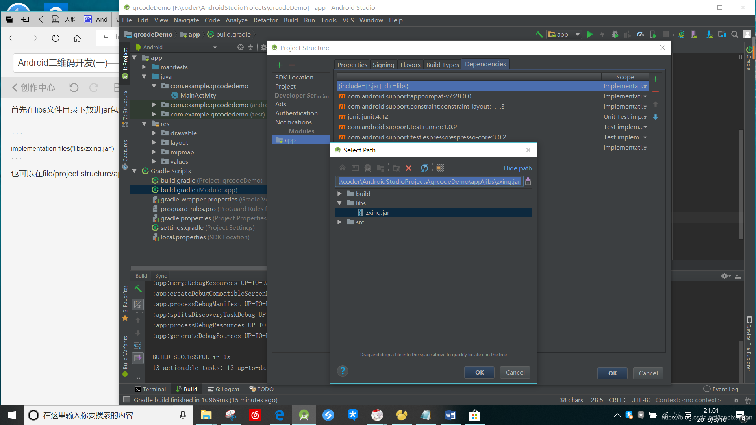Open the Android Profiler gauge icon
The width and height of the screenshot is (756, 425).
tap(640, 34)
